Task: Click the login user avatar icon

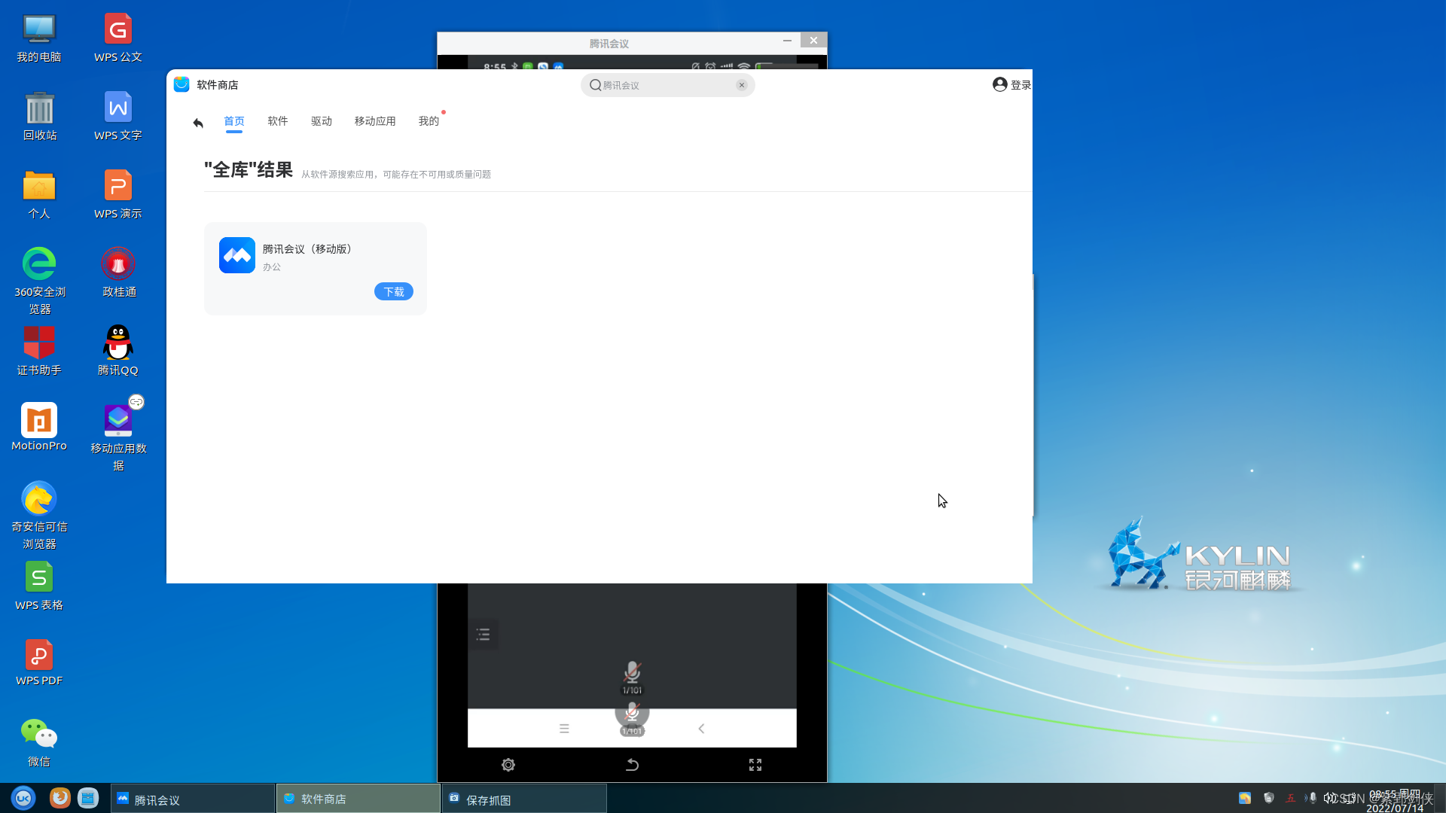Action: click(x=1000, y=84)
